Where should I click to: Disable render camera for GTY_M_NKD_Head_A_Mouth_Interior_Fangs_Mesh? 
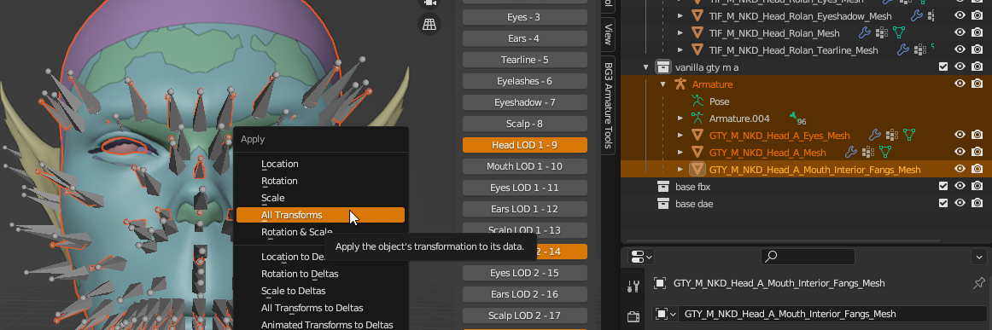(977, 169)
